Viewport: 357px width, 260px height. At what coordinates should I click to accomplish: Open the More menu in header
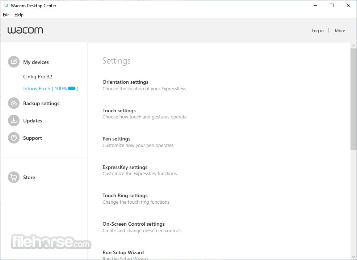tap(340, 31)
